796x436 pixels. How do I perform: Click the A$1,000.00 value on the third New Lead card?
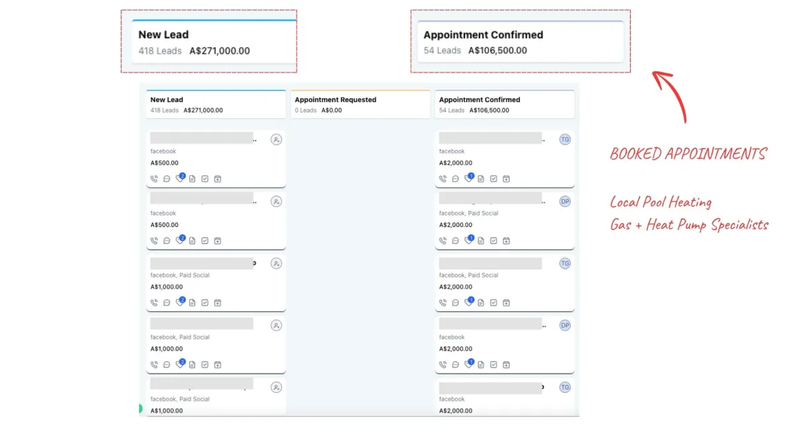click(165, 287)
